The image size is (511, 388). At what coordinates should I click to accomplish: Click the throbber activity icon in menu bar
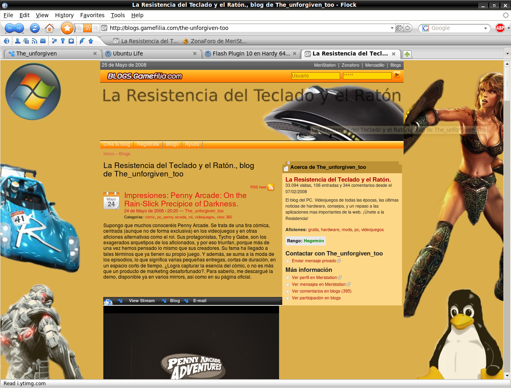506,15
